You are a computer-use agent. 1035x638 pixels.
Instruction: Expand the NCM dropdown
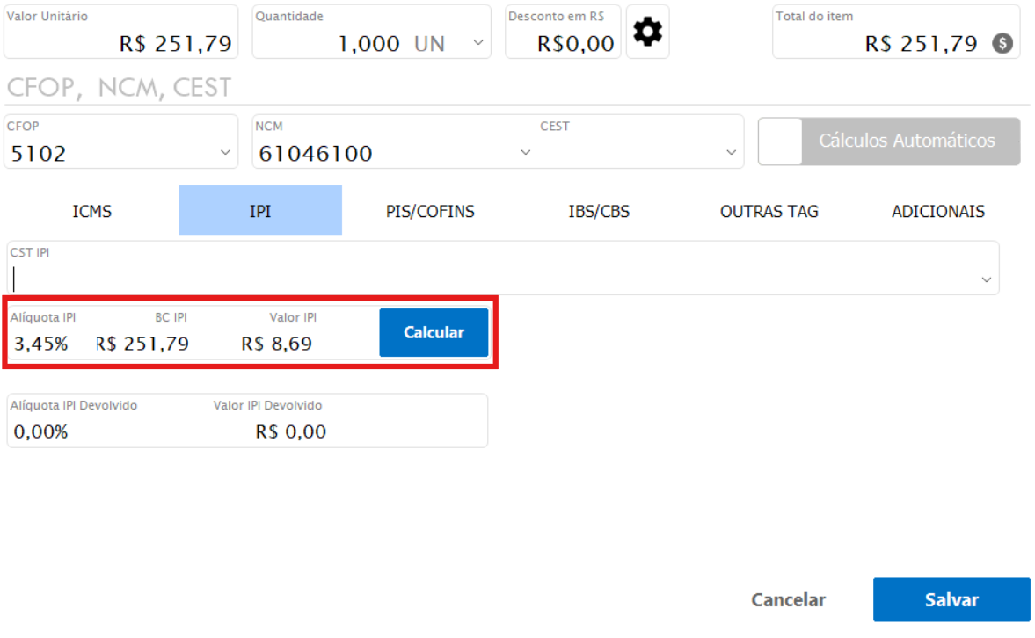point(526,153)
